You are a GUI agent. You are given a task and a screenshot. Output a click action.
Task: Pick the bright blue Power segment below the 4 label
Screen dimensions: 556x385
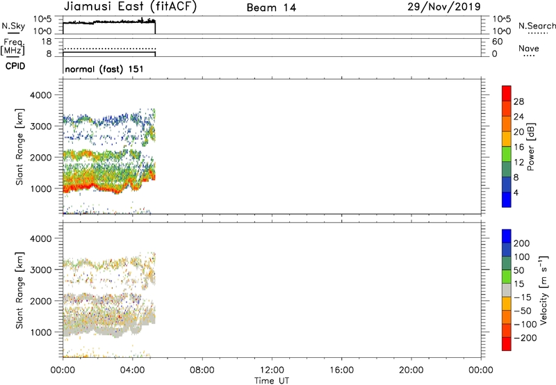pos(507,199)
